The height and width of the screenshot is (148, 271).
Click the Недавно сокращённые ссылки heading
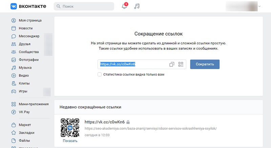tap(90, 107)
